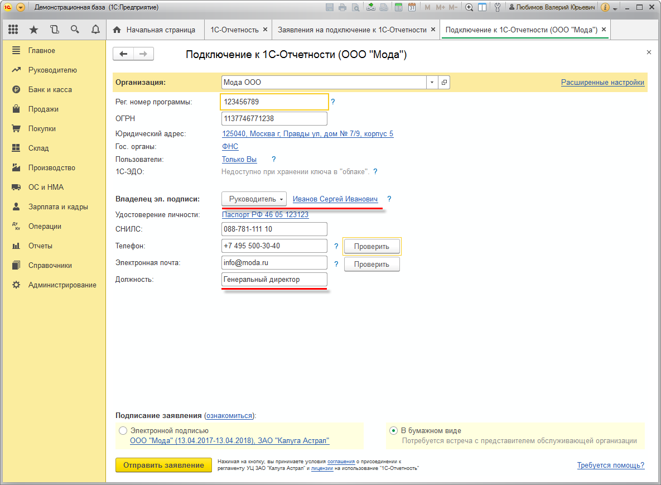Click Отправить заявление button
This screenshot has height=485, width=661.
point(163,465)
